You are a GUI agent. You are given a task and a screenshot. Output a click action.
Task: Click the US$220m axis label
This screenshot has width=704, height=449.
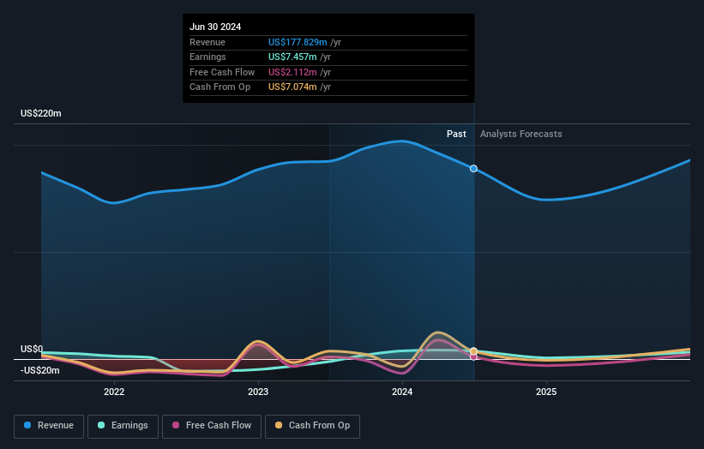point(41,113)
